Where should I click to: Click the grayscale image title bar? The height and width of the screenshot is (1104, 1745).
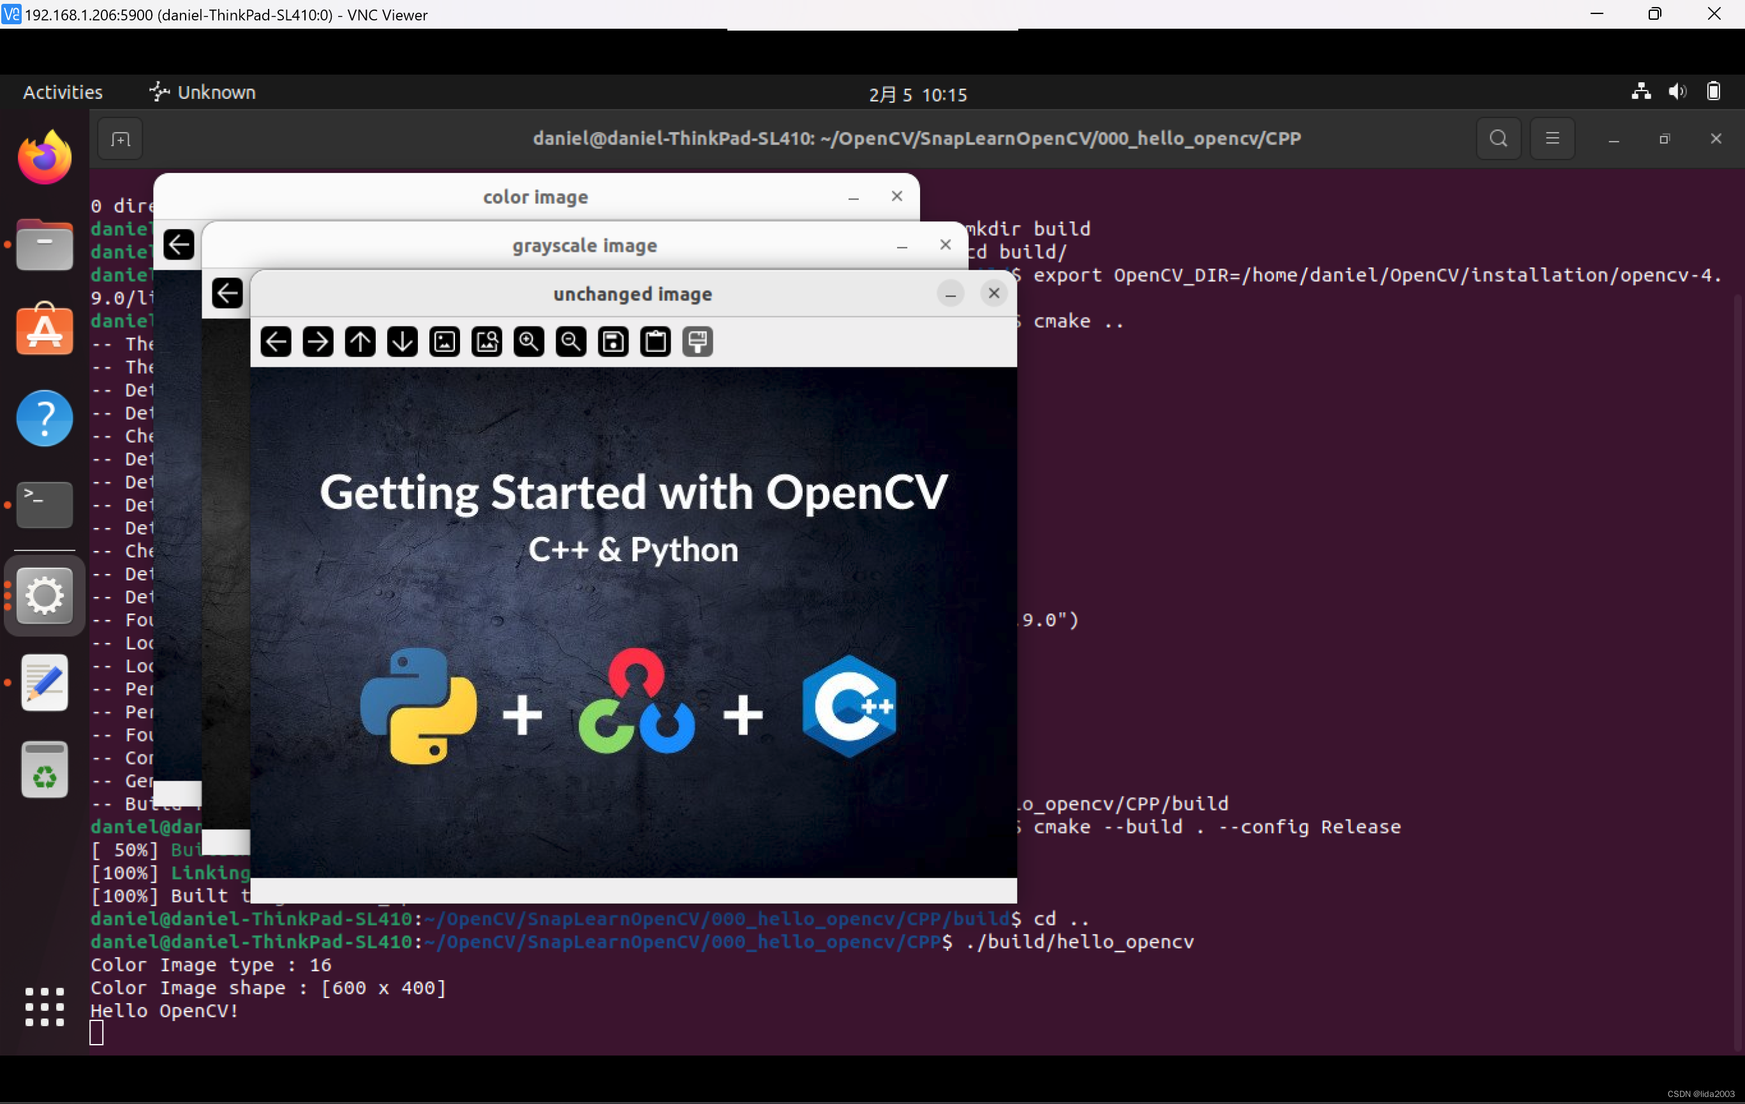click(x=584, y=245)
